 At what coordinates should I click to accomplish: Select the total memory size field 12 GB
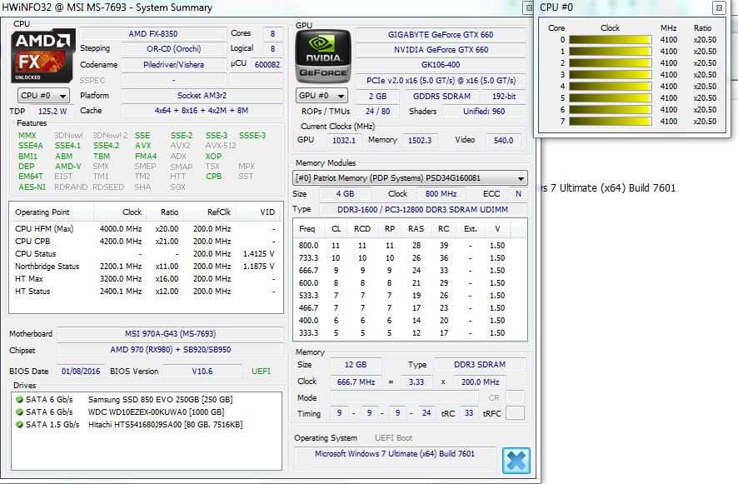[x=356, y=365]
